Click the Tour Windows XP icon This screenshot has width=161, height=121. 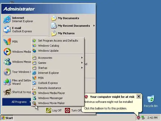(7, 72)
